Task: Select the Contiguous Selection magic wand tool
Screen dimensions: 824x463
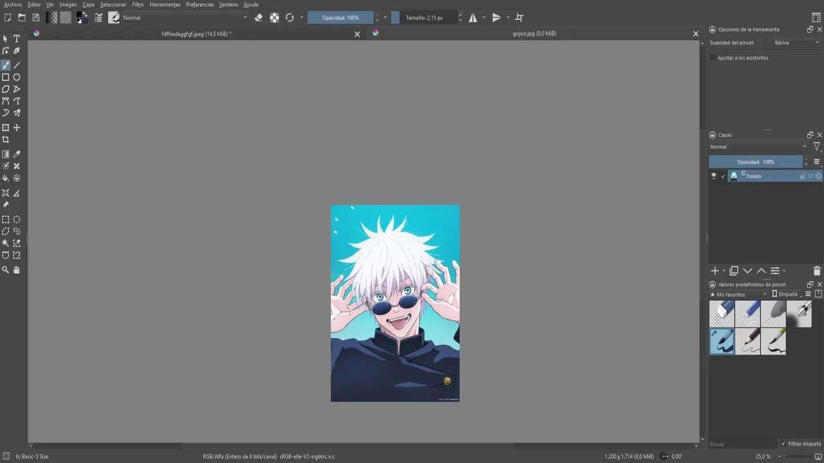Action: pyautogui.click(x=6, y=243)
